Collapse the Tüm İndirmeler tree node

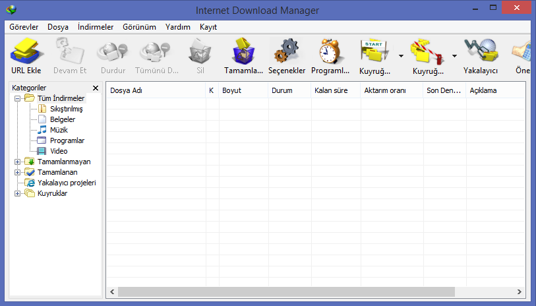(x=17, y=98)
